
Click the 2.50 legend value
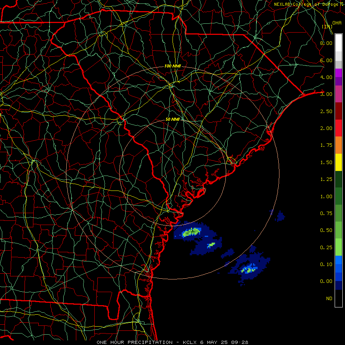click(x=326, y=111)
